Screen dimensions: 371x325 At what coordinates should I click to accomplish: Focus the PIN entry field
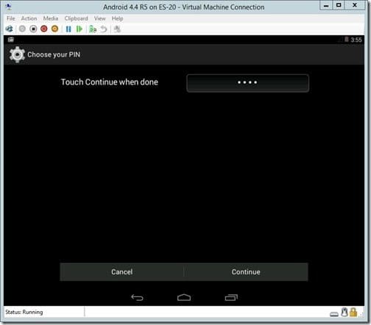click(x=247, y=83)
